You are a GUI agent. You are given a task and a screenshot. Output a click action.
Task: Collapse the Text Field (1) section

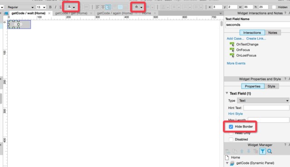[x=227, y=93]
